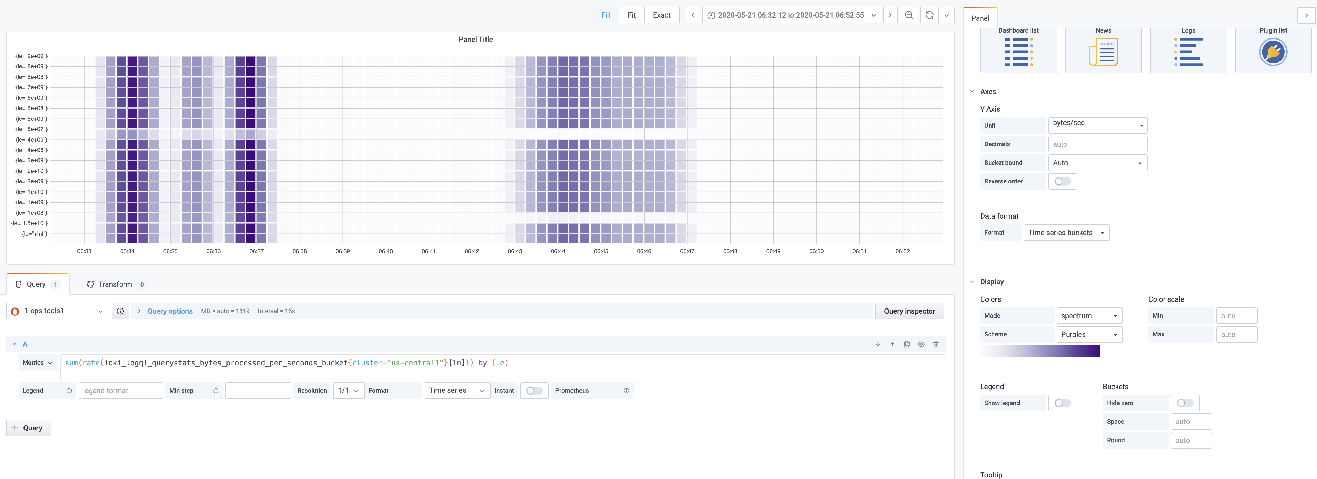Toggle query A visibility with the eye icon
The width and height of the screenshot is (1317, 479).
coord(922,344)
